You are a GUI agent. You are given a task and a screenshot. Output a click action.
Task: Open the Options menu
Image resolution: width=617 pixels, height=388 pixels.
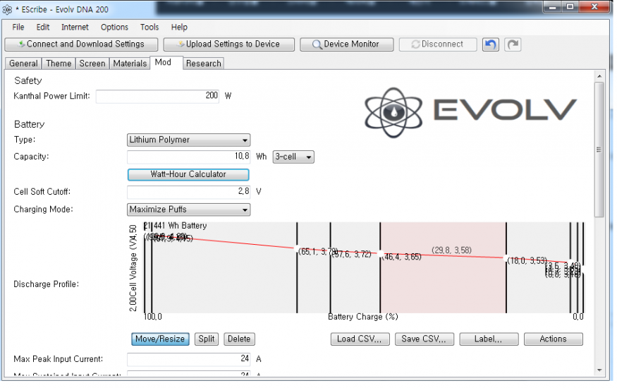[114, 27]
